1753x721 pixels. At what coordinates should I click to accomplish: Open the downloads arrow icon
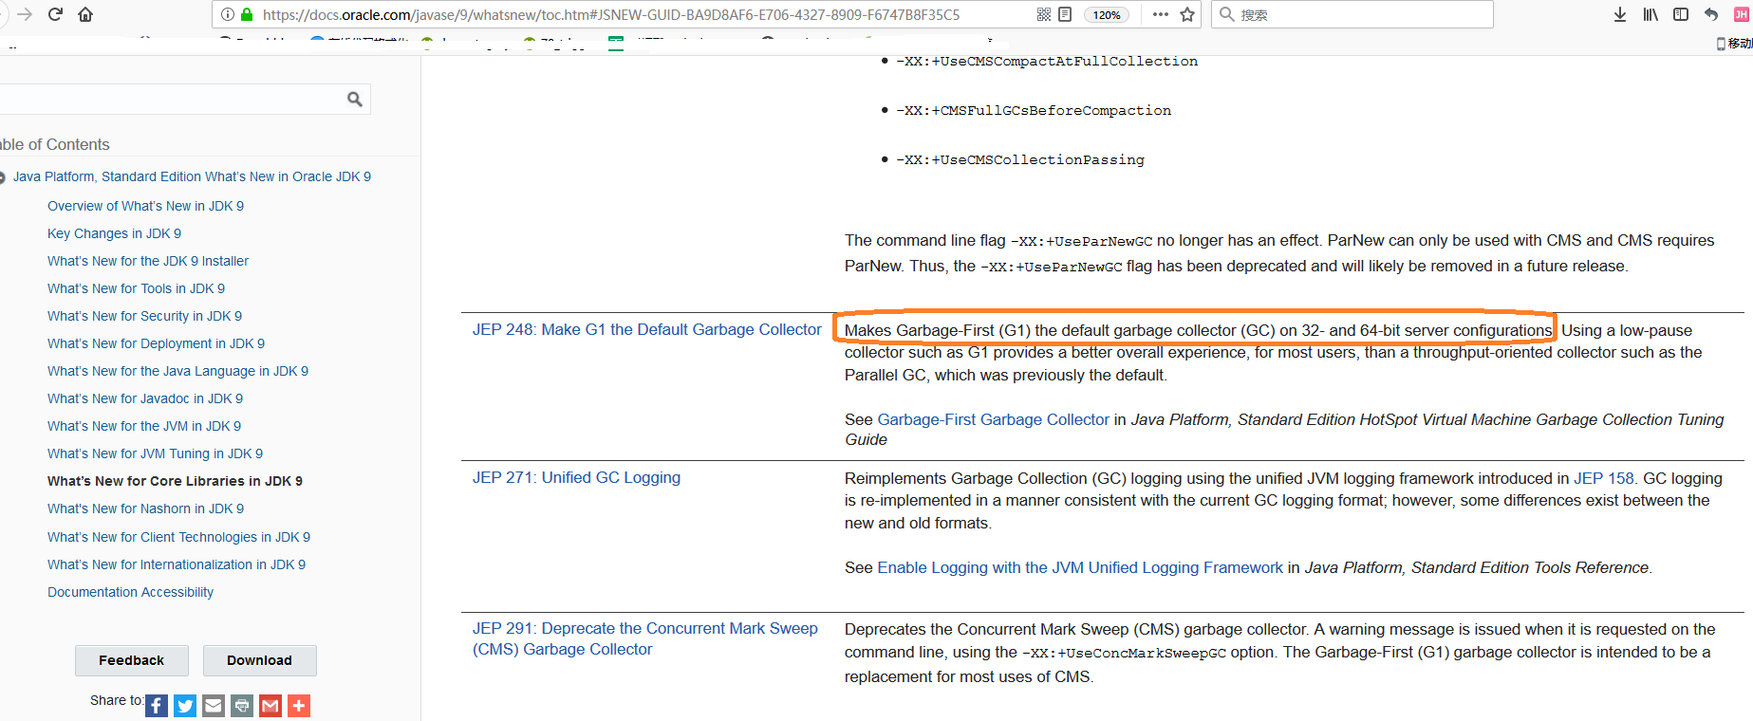(x=1620, y=14)
